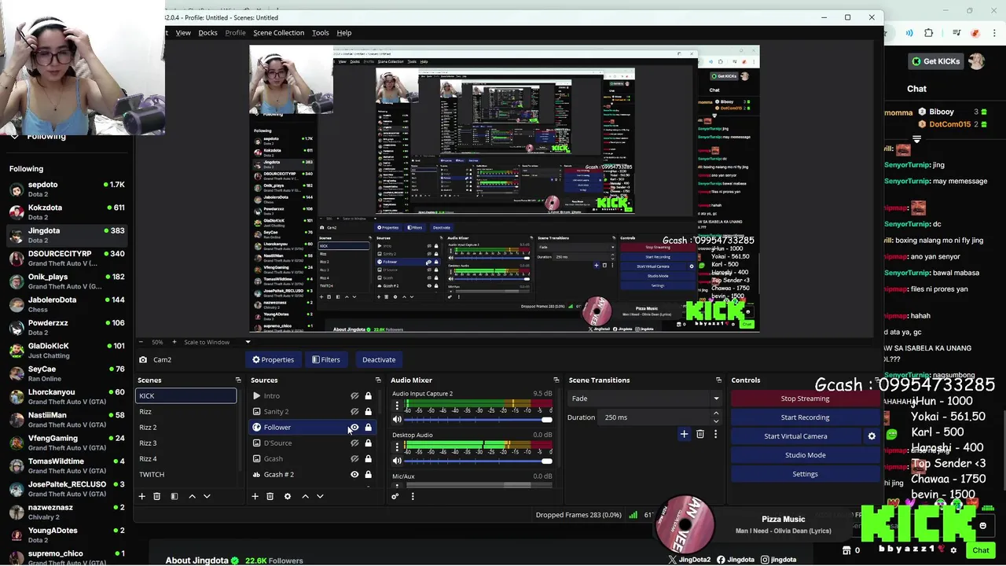Hide the Follower source via eye icon
The width and height of the screenshot is (1006, 566).
click(x=354, y=428)
